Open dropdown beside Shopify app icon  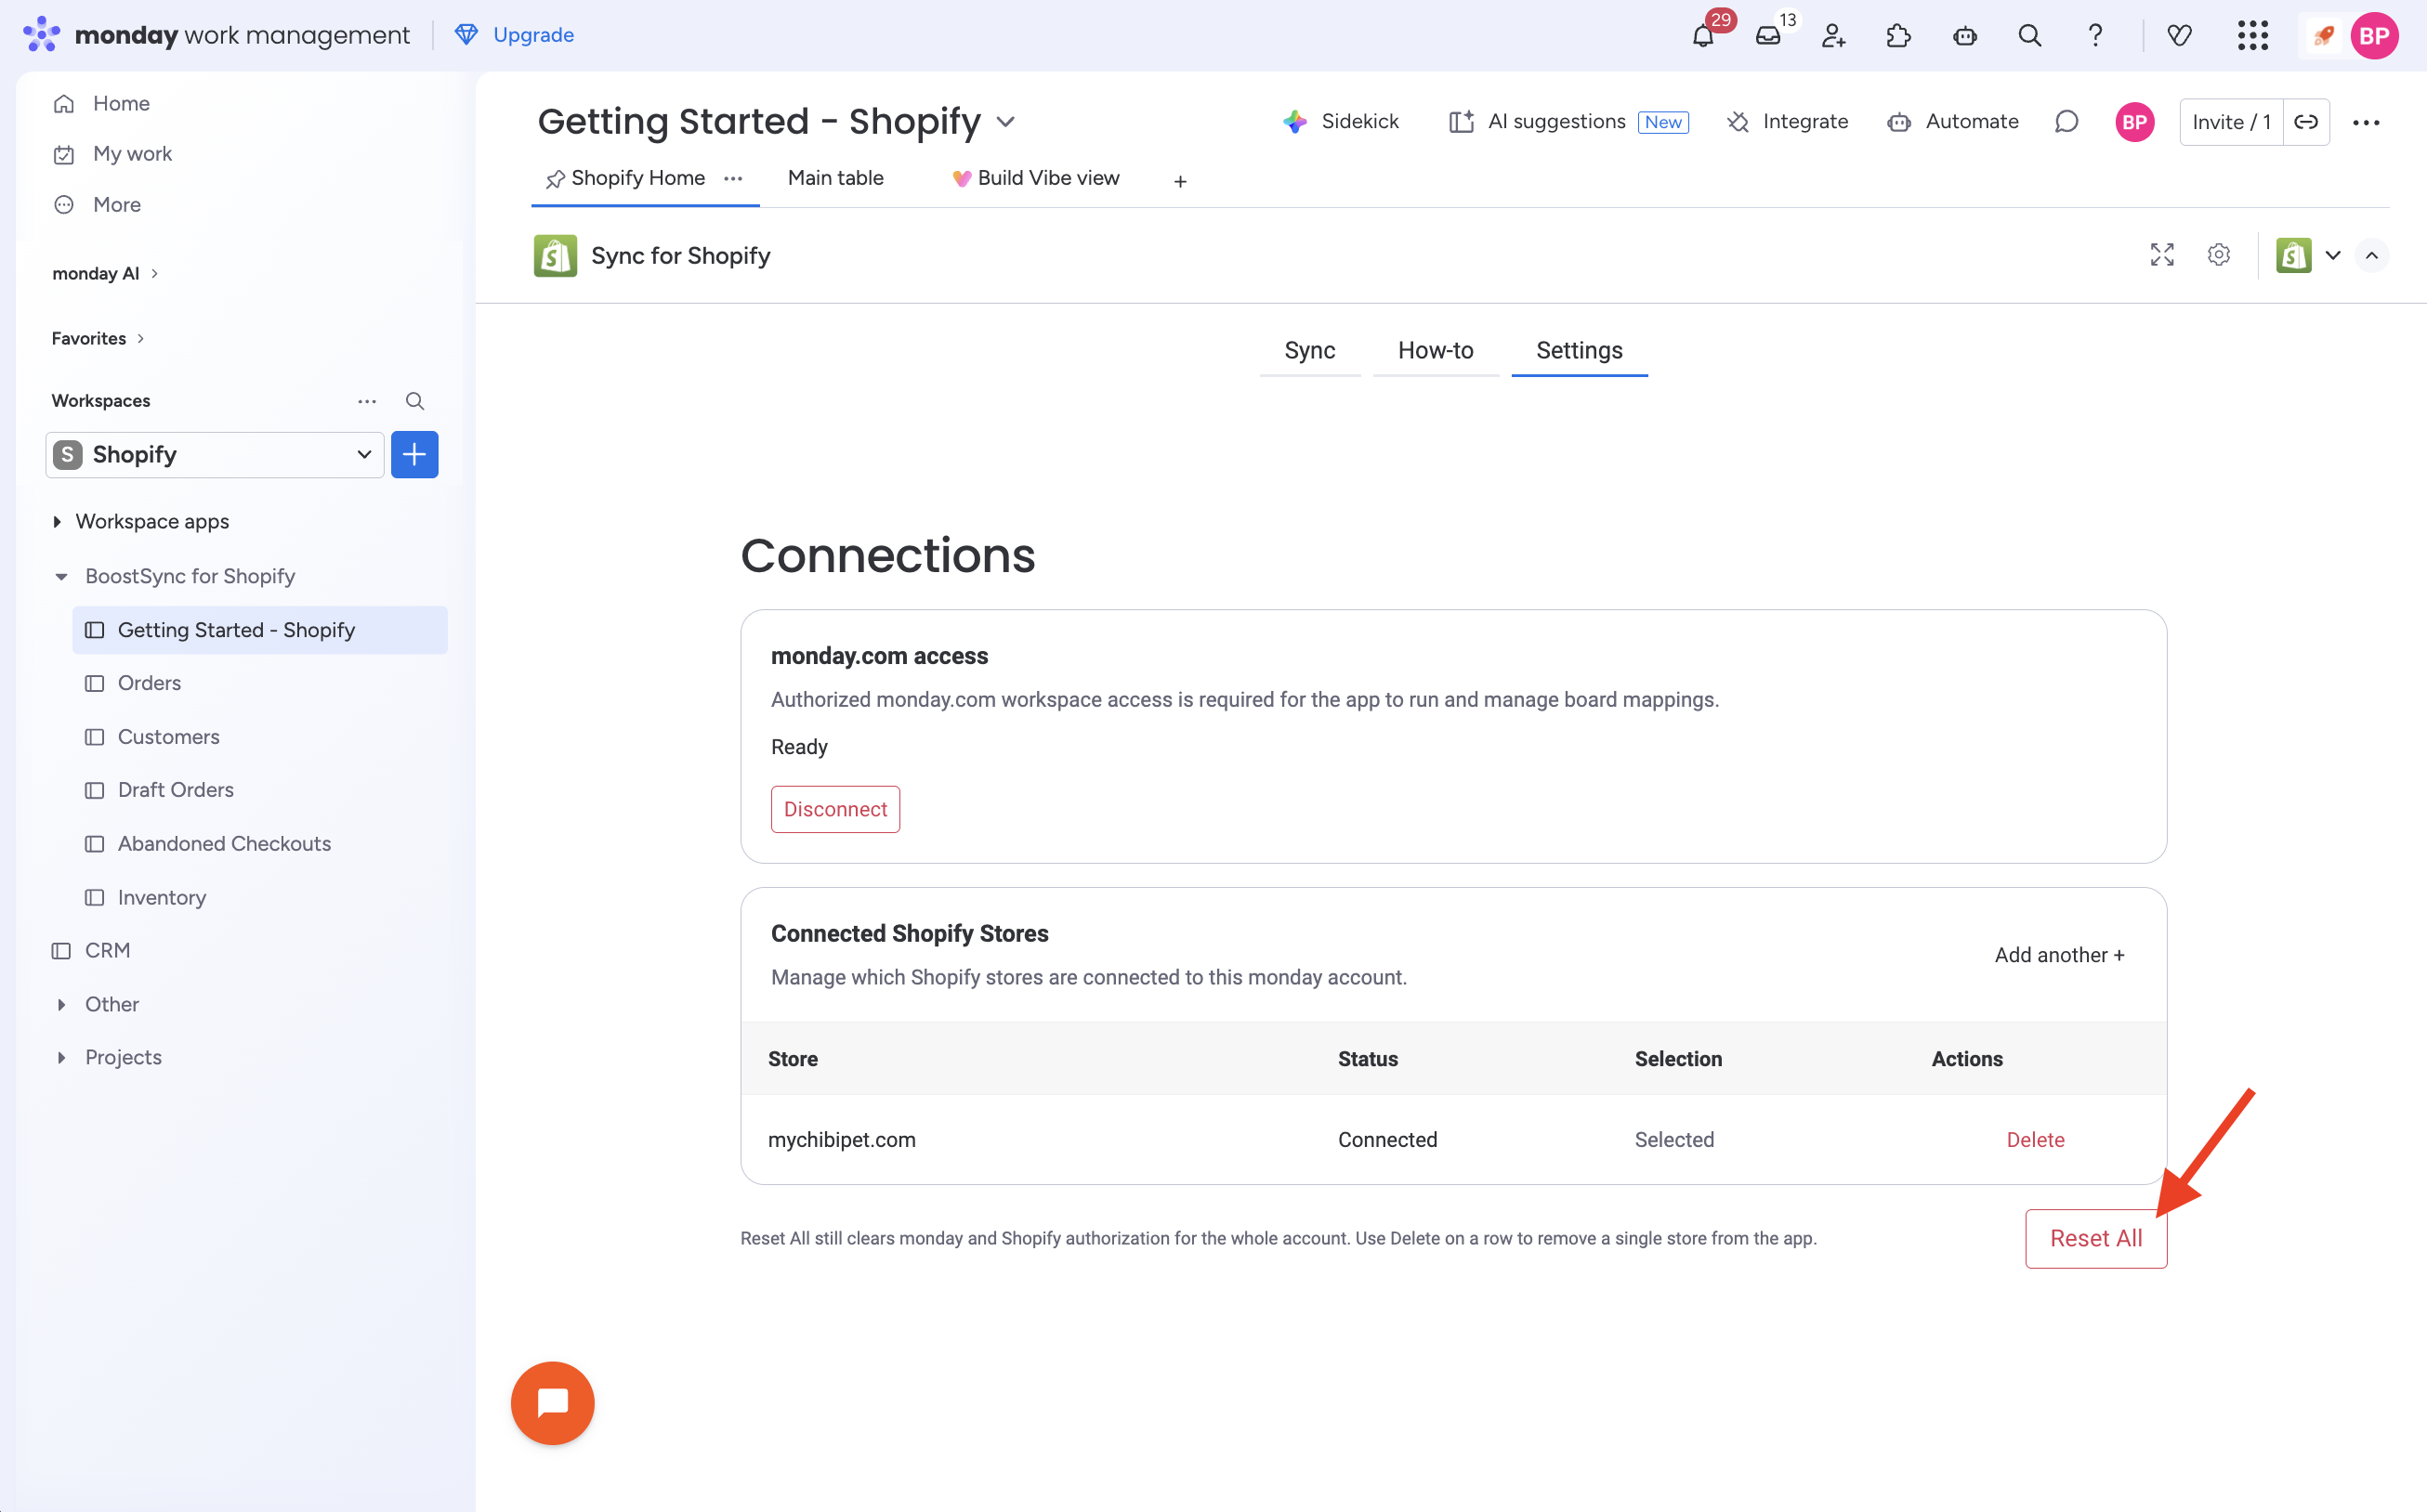2333,255
